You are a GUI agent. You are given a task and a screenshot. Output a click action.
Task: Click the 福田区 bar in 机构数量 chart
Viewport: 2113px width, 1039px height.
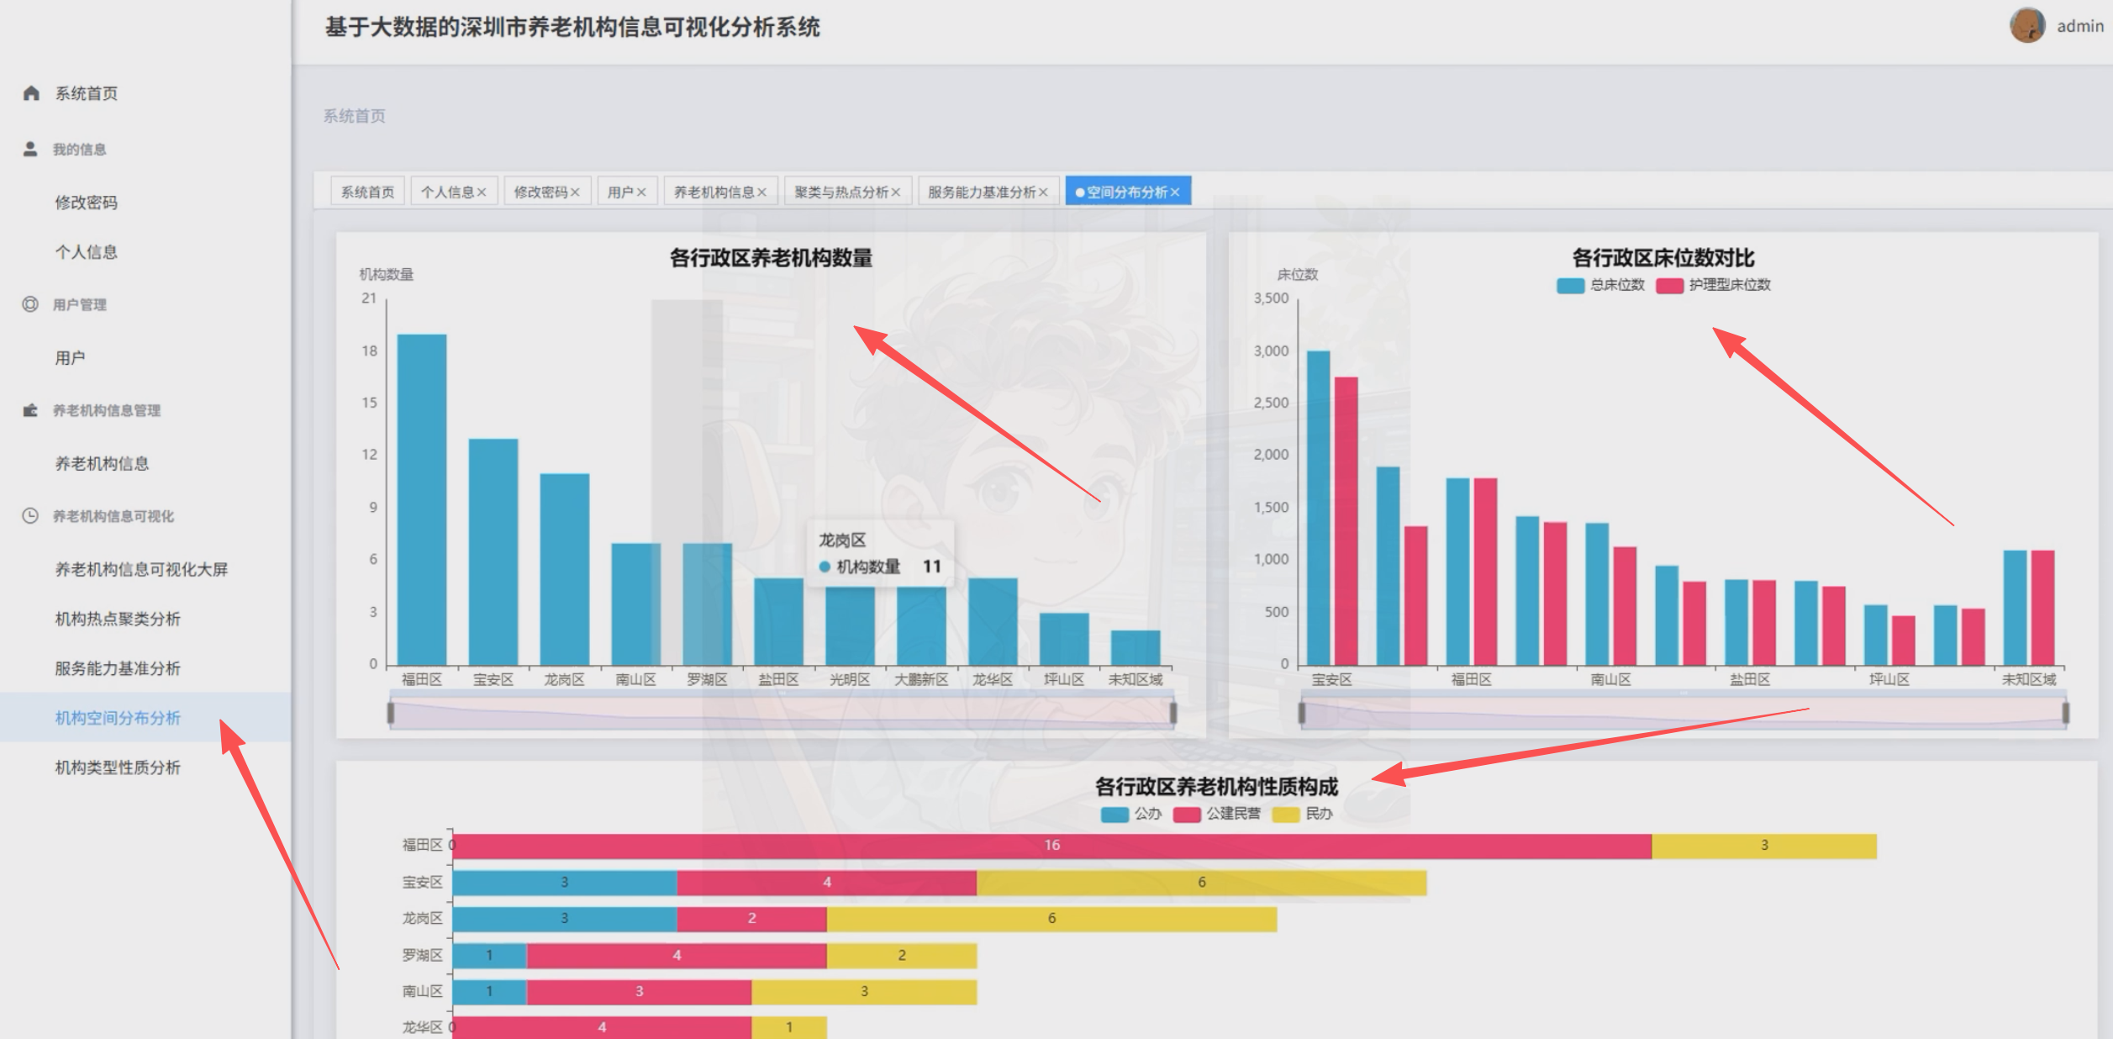click(x=421, y=499)
